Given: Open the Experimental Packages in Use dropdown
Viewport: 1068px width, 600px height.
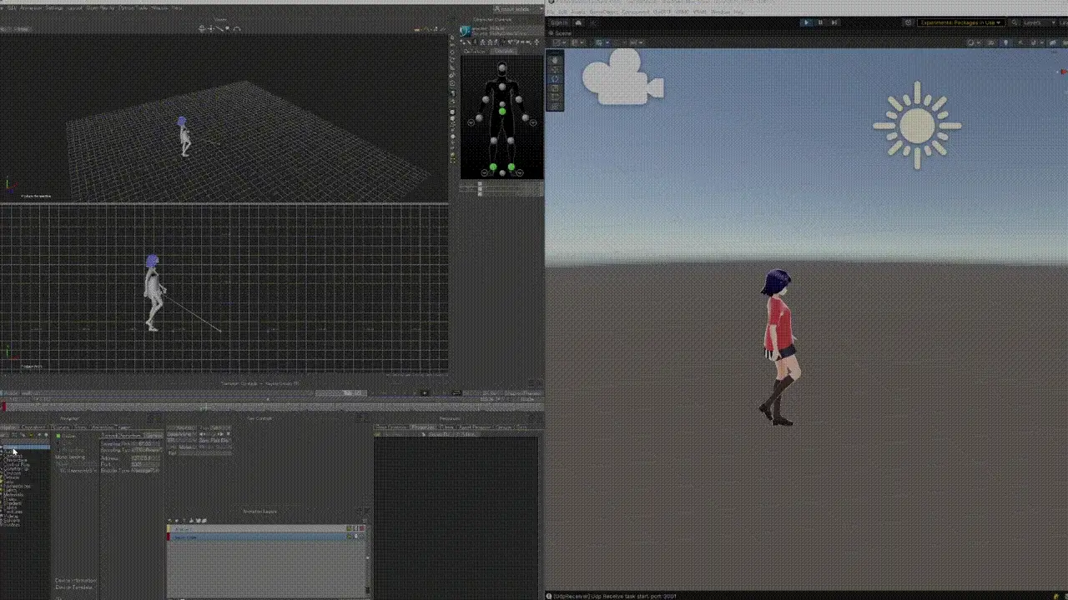Looking at the screenshot, I should coord(960,22).
